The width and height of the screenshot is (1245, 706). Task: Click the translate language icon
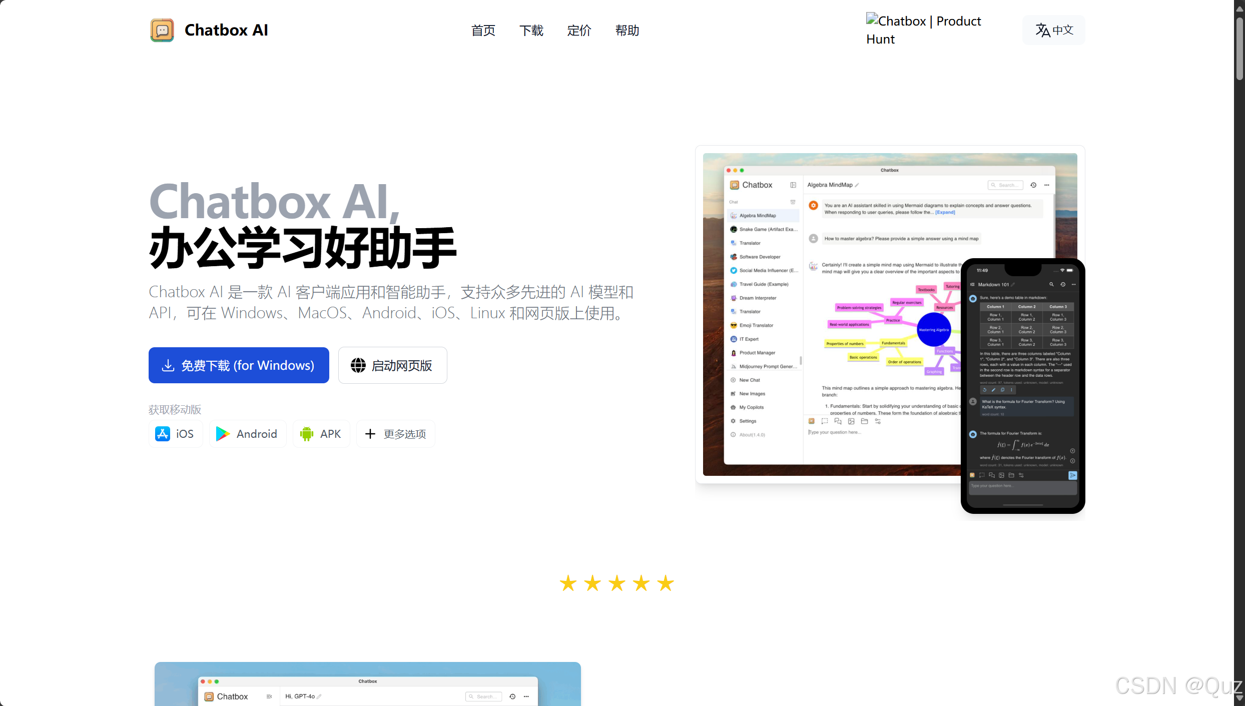[1042, 30]
